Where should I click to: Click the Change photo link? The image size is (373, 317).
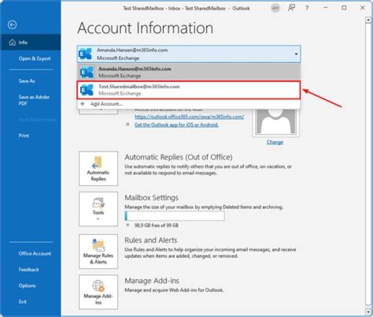[275, 142]
